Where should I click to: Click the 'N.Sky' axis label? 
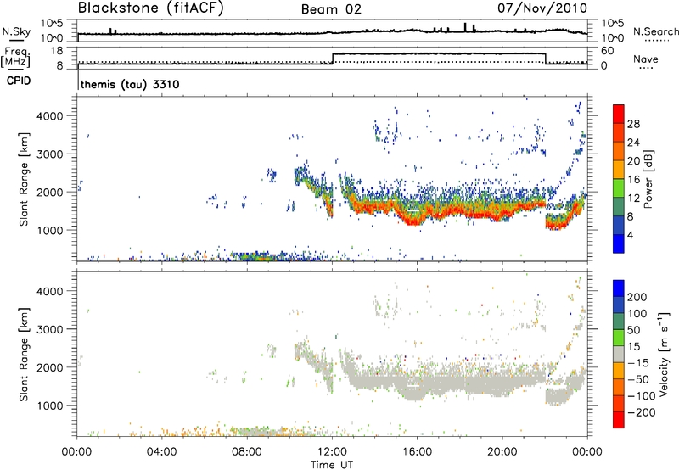point(16,31)
